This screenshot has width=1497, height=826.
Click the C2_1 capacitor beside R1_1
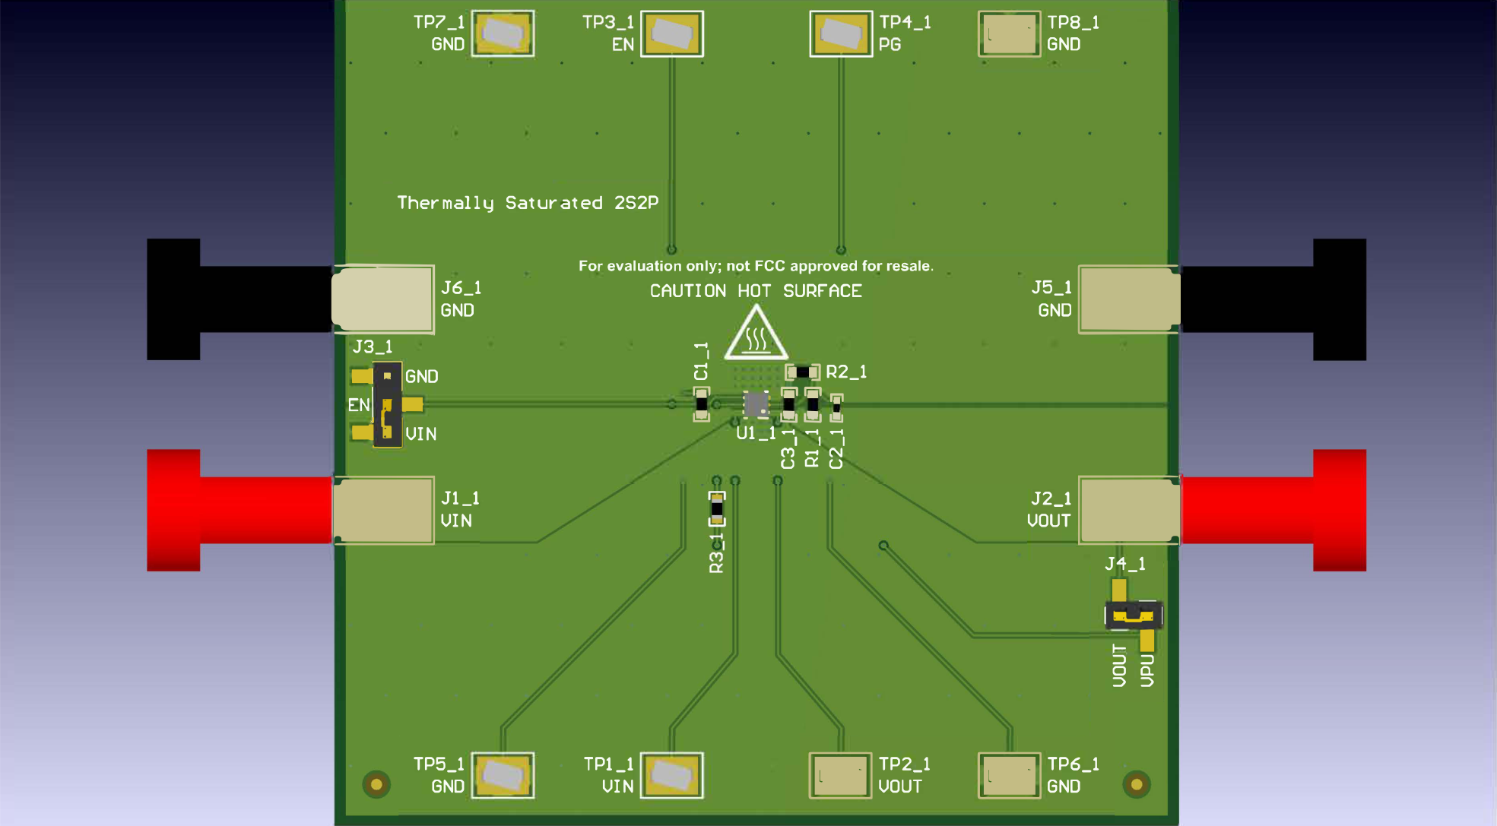click(837, 404)
